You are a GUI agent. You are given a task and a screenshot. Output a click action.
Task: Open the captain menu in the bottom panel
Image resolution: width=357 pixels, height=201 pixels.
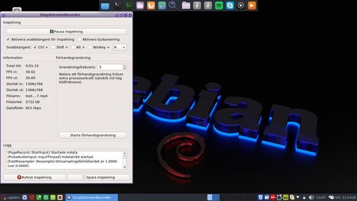pyautogui.click(x=11, y=197)
